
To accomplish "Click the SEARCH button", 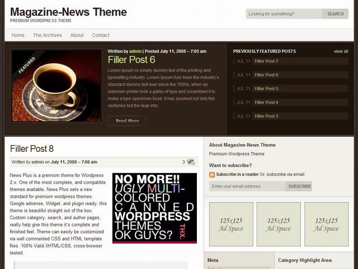I will [336, 14].
